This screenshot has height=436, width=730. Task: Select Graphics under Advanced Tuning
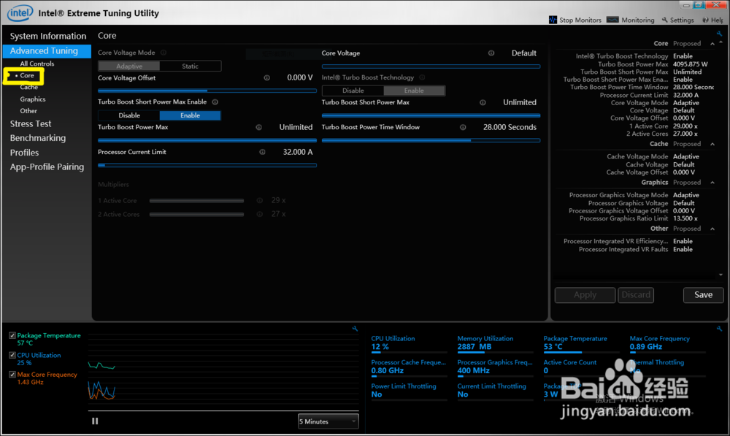33,99
